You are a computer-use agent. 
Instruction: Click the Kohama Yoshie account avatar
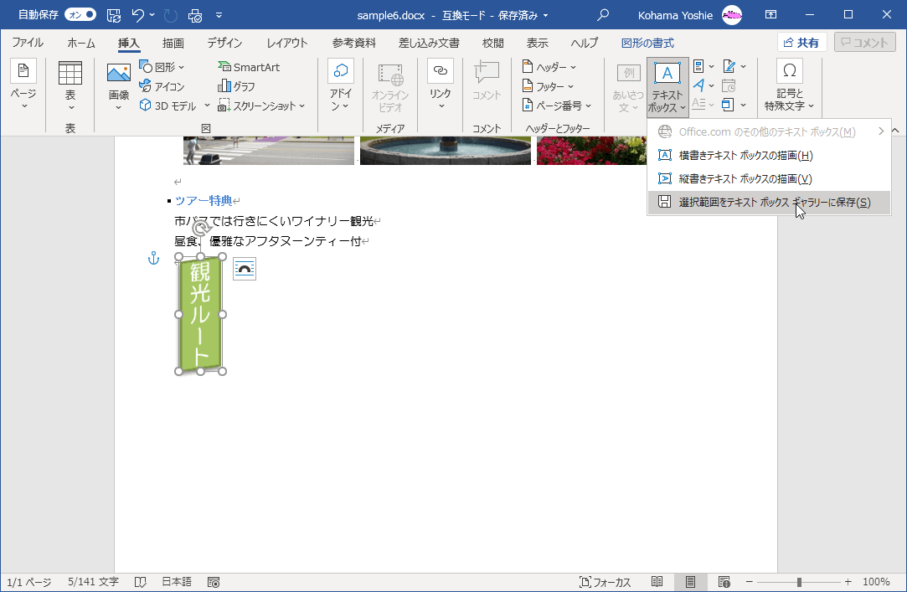[x=732, y=15]
